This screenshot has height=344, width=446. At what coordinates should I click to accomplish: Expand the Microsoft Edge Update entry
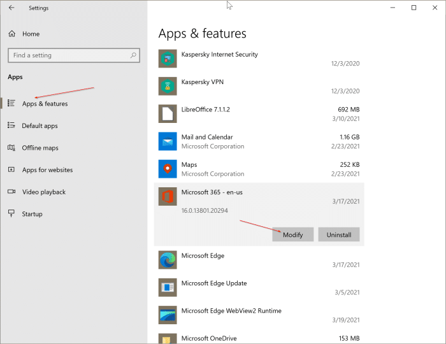(259, 287)
